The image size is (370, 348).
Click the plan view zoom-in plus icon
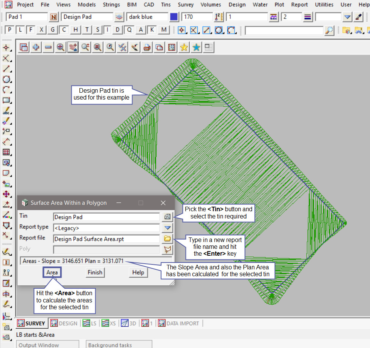tap(36, 47)
